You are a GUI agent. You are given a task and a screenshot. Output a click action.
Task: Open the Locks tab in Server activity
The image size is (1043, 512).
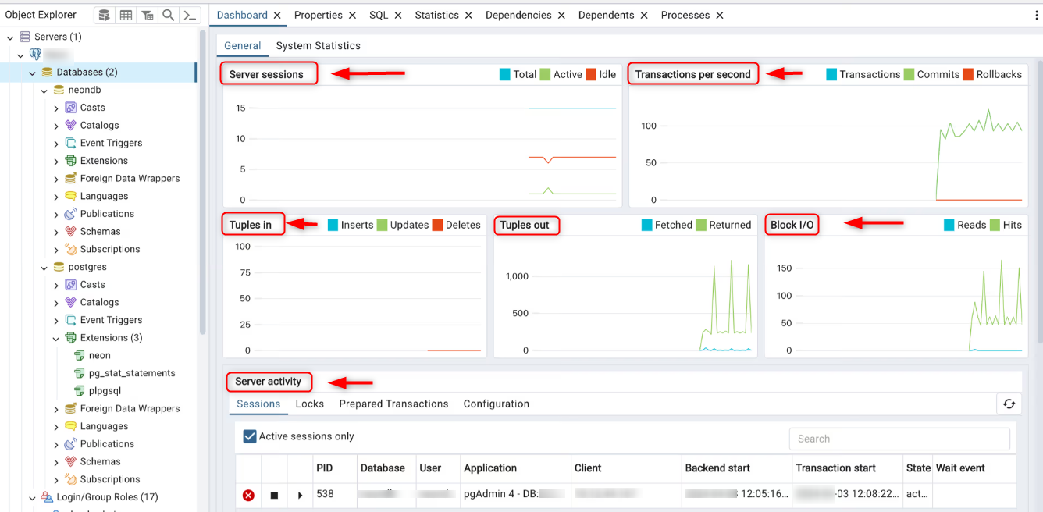pos(309,404)
